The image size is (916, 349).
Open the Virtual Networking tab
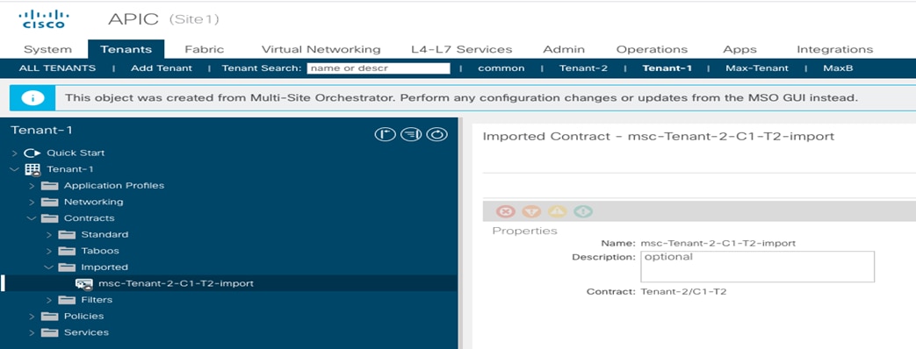pyautogui.click(x=321, y=50)
